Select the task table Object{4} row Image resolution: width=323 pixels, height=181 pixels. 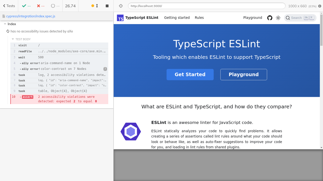pyautogui.click(x=59, y=91)
